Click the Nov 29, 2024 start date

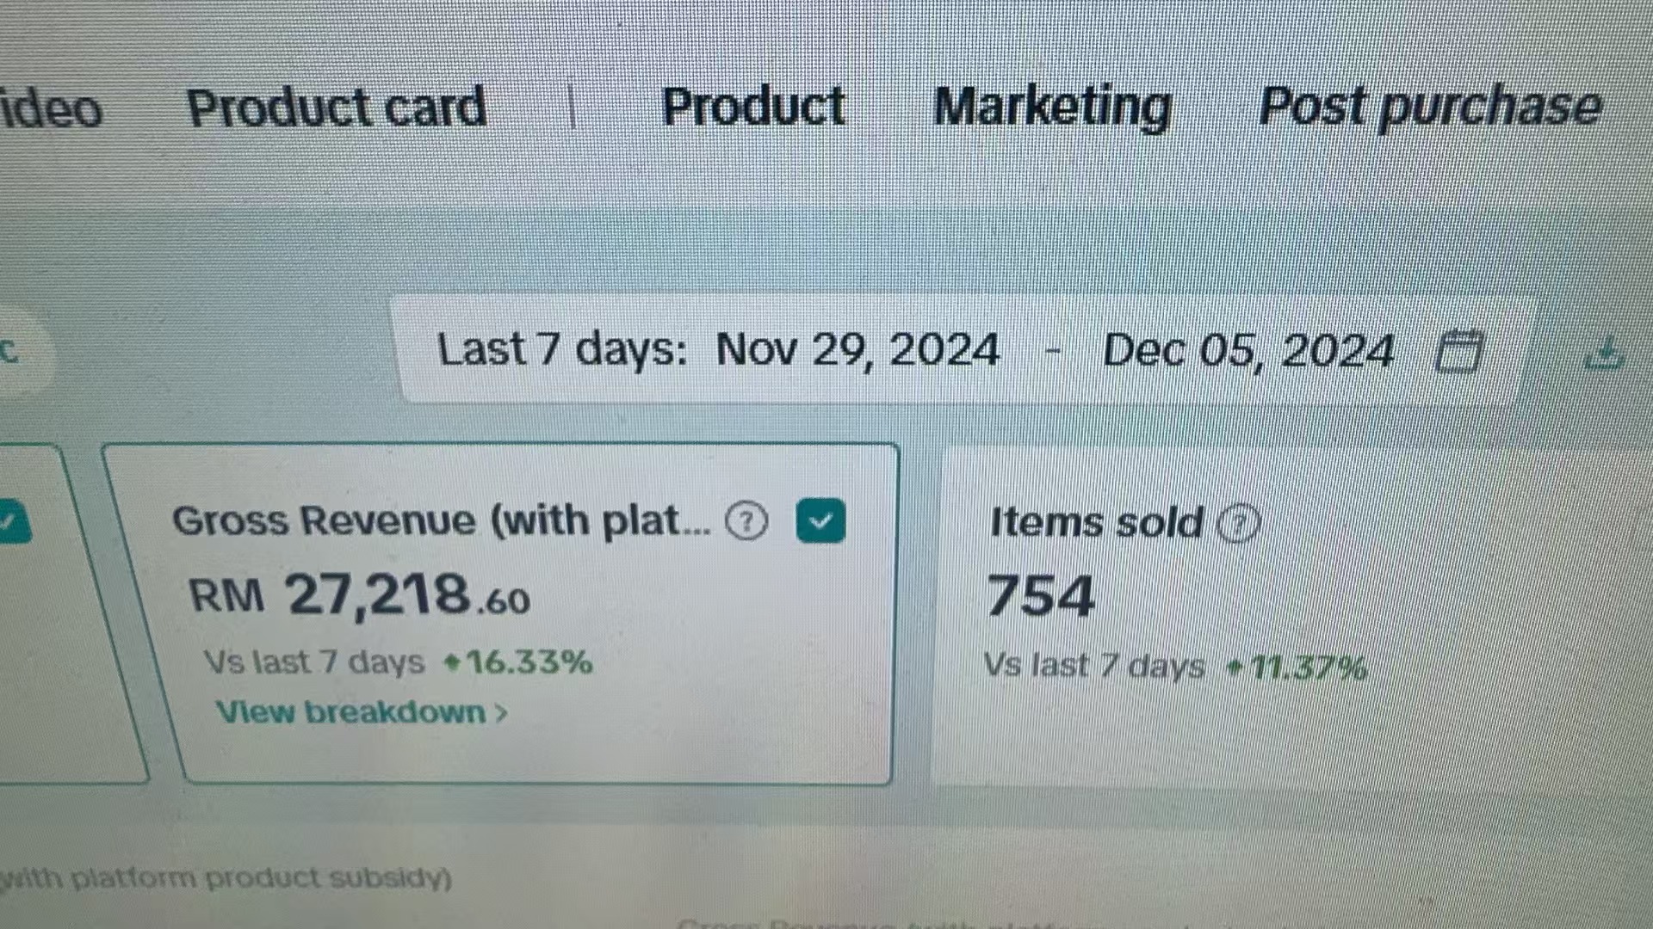(x=857, y=350)
